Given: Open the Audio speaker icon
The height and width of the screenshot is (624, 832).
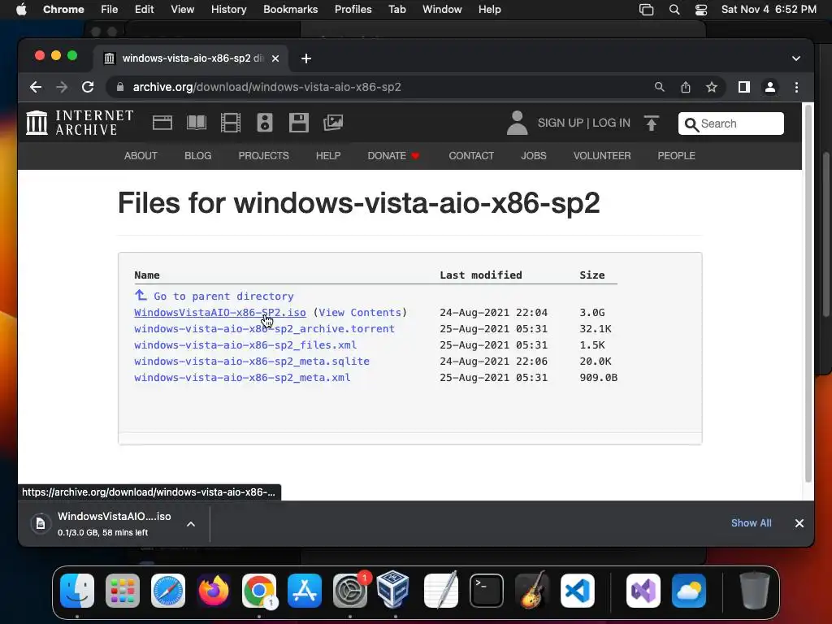Looking at the screenshot, I should (x=265, y=123).
